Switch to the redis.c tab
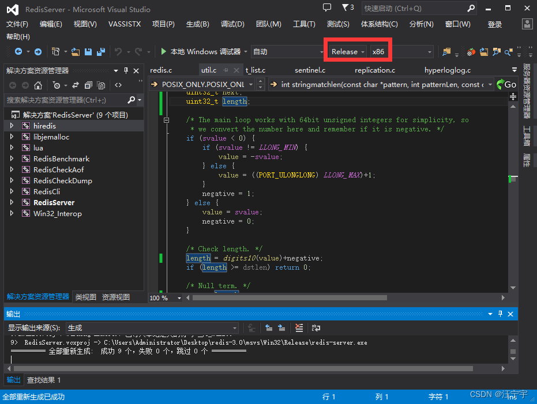537x404 pixels. pyautogui.click(x=161, y=70)
